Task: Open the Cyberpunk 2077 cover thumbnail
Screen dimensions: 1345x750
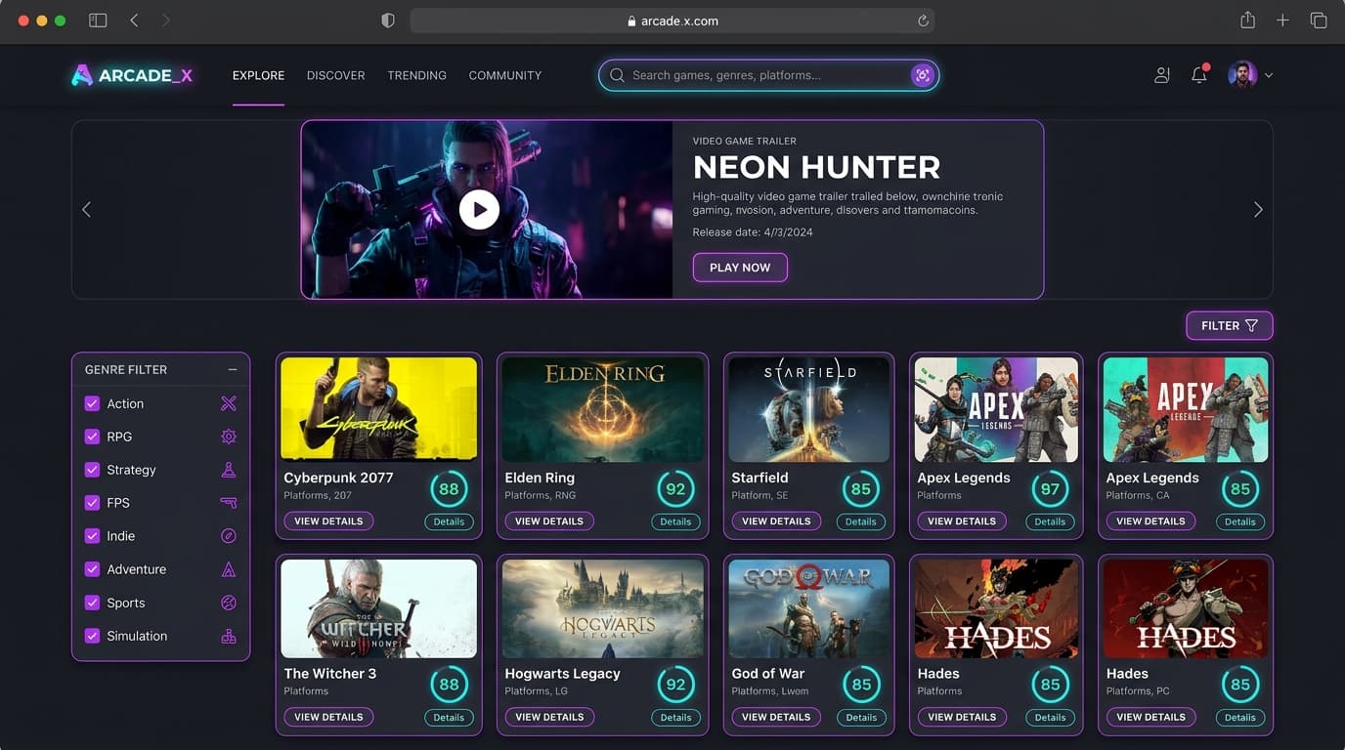Action: pyautogui.click(x=379, y=408)
